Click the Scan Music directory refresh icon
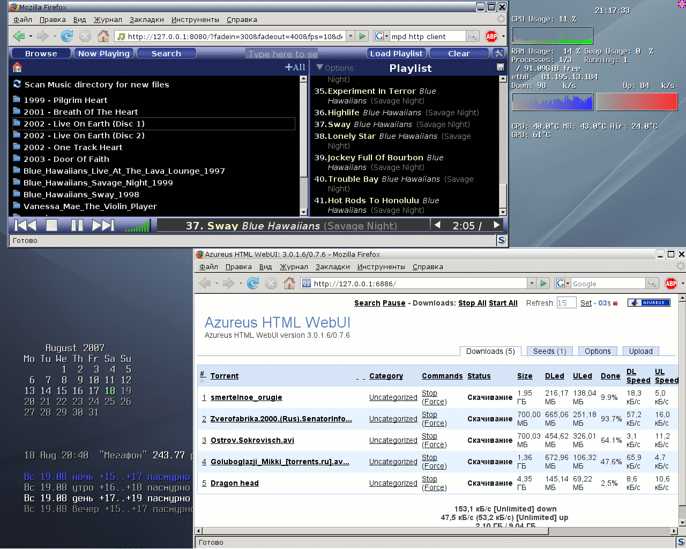The image size is (686, 549). click(17, 84)
